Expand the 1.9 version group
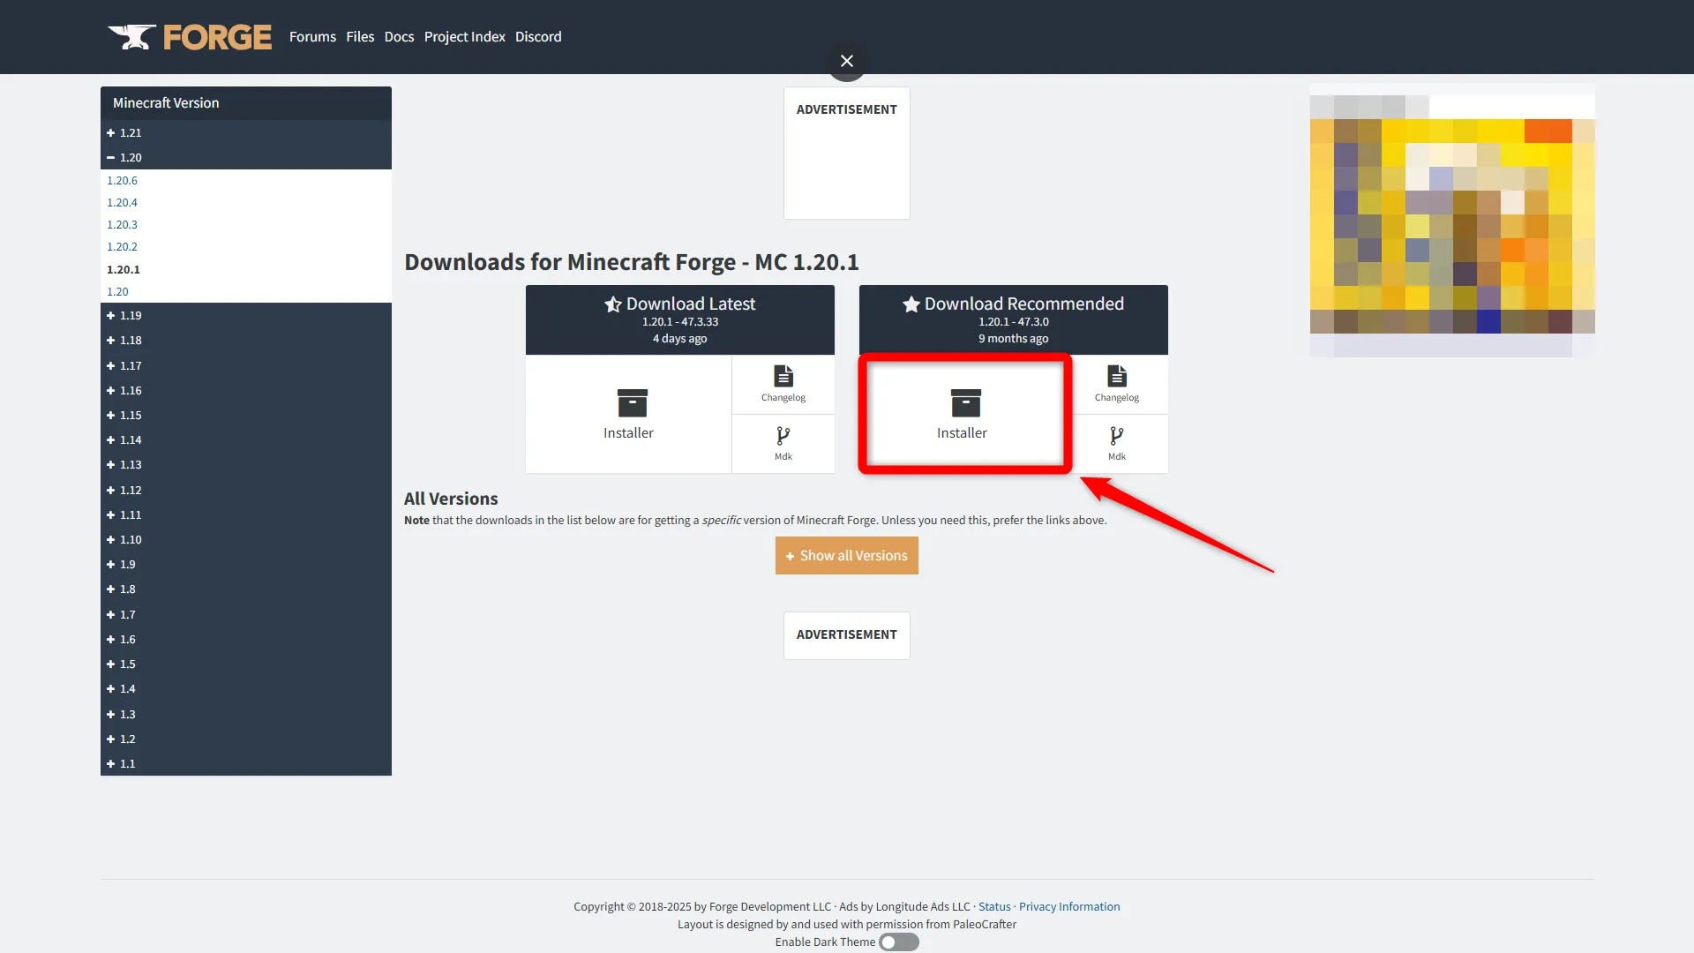The image size is (1694, 953). (246, 564)
